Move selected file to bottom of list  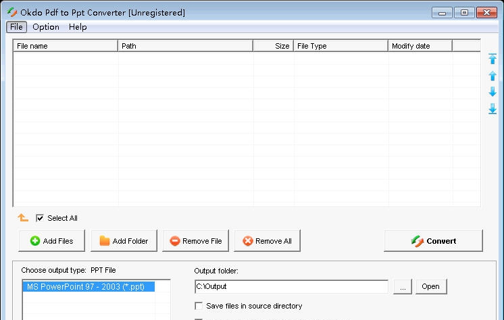(493, 109)
